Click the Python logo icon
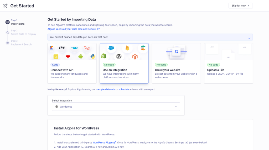 (x=93, y=57)
